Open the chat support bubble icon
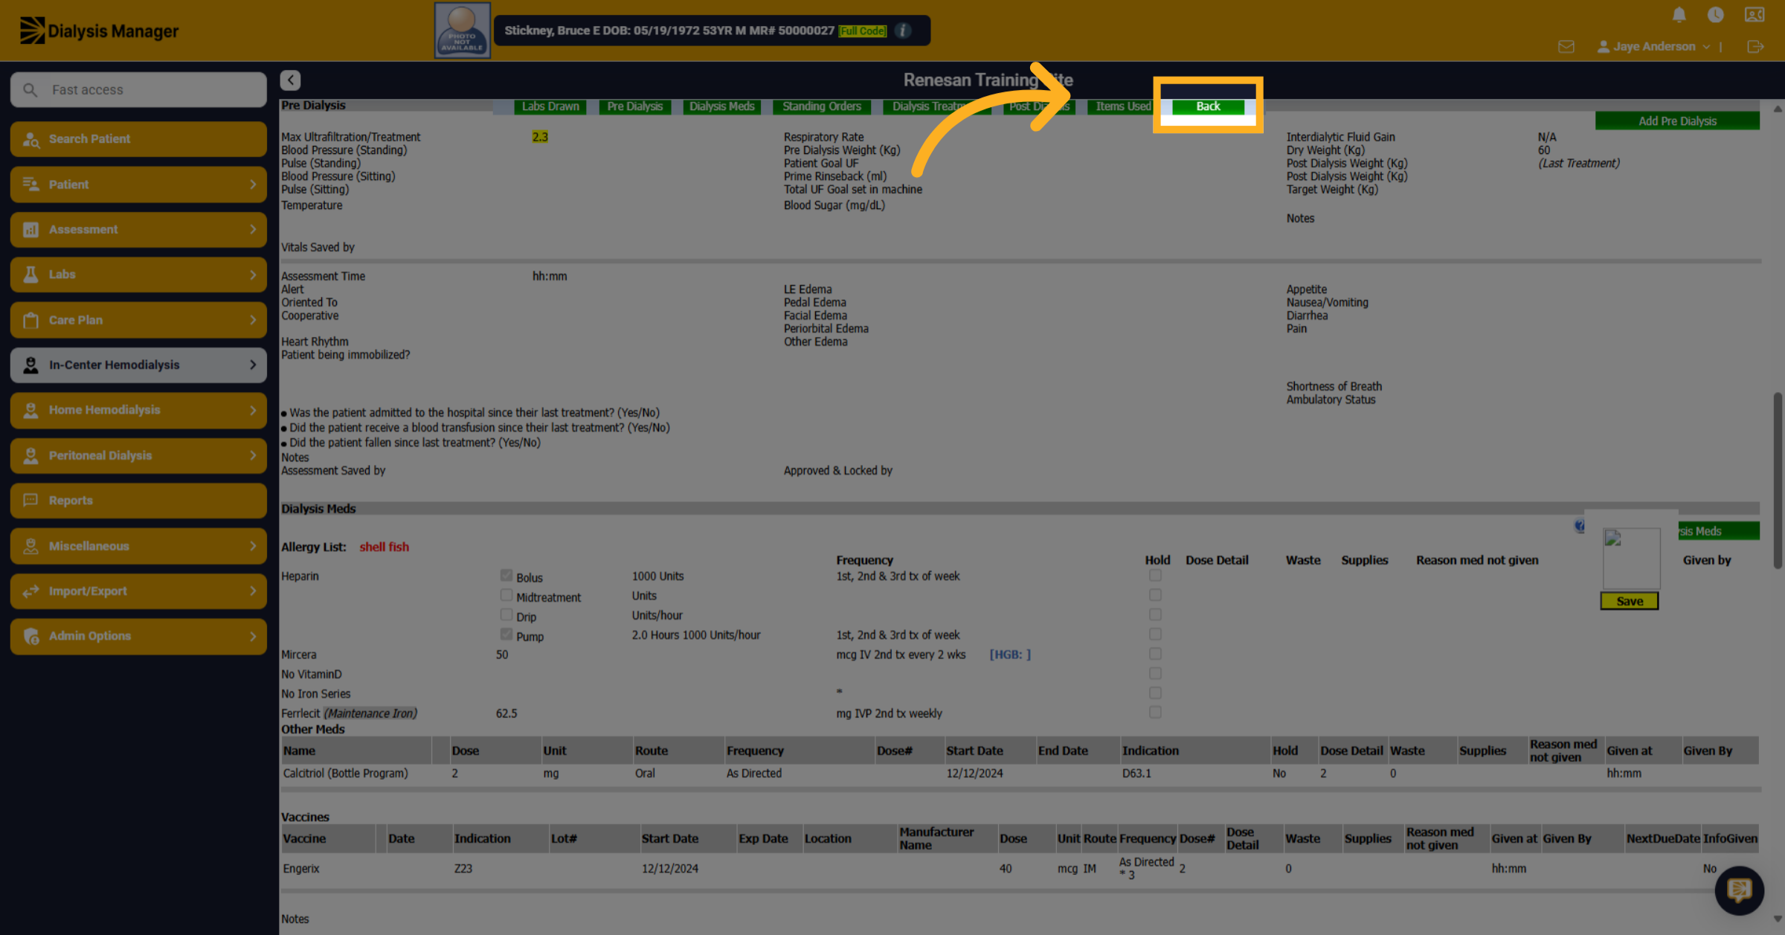1785x935 pixels. click(x=1739, y=890)
